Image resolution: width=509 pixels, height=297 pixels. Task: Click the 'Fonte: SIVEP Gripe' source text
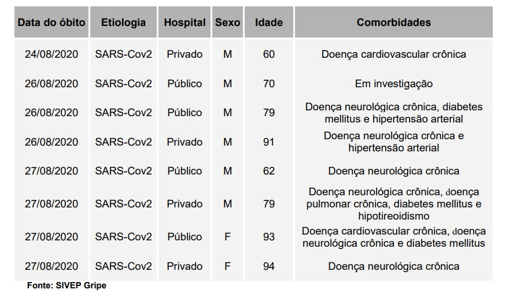pyautogui.click(x=67, y=285)
